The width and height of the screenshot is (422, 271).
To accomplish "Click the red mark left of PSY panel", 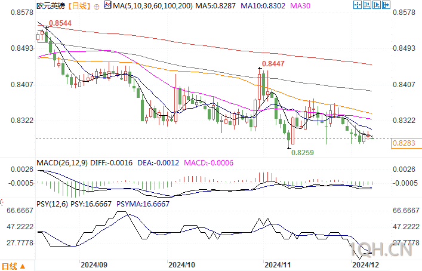I will 1,202.
